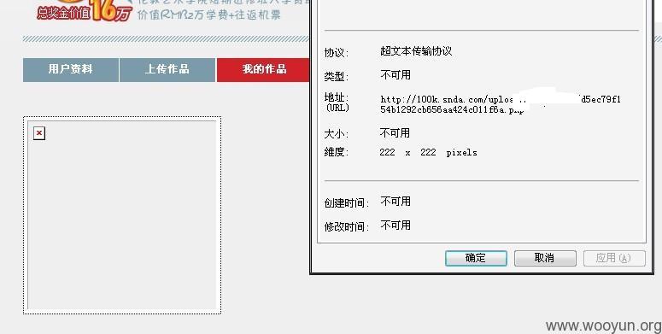
Task: Click the 类型 value 不可用
Action: 395,75
